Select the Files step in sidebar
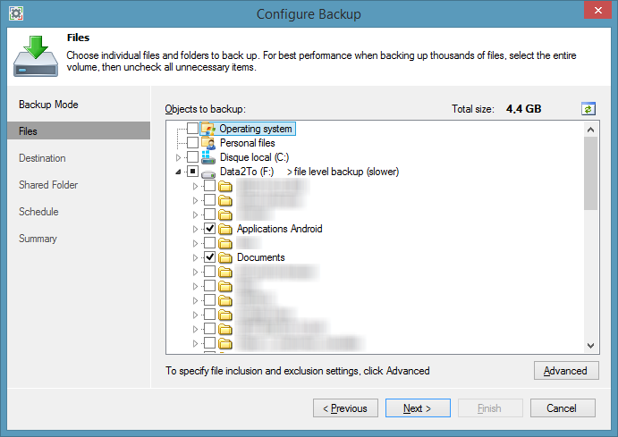This screenshot has height=437, width=618. pos(79,130)
